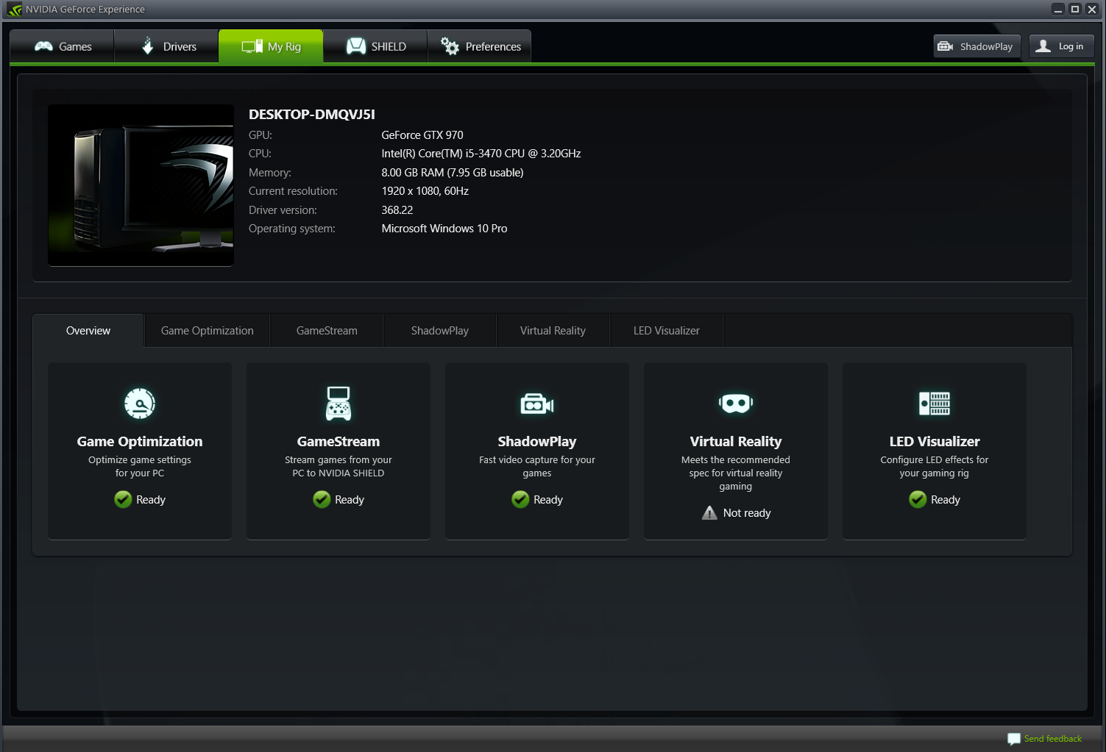Click the Not ready warning triangle icon
The width and height of the screenshot is (1106, 752).
[709, 513]
